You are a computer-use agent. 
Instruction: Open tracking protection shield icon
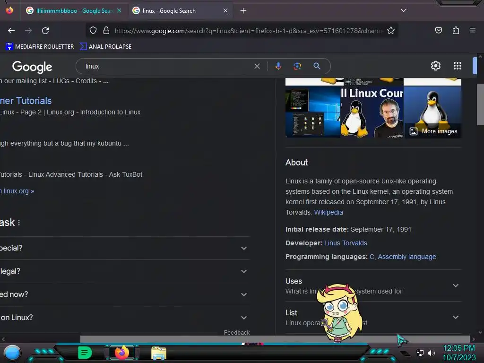click(93, 30)
